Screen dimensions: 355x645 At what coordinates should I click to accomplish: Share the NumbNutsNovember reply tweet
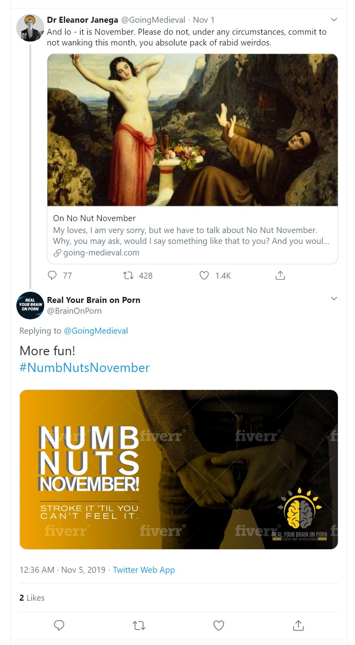pyautogui.click(x=298, y=625)
